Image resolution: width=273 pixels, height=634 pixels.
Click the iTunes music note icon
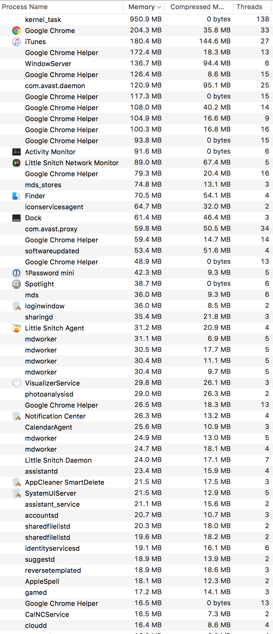pos(16,42)
